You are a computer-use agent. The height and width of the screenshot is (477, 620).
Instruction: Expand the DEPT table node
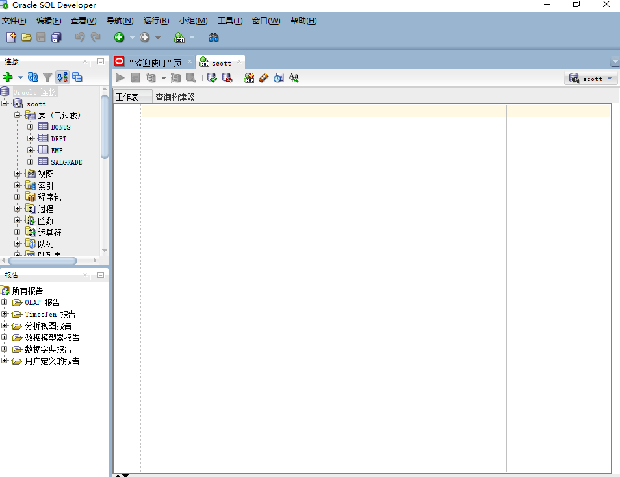coord(30,139)
